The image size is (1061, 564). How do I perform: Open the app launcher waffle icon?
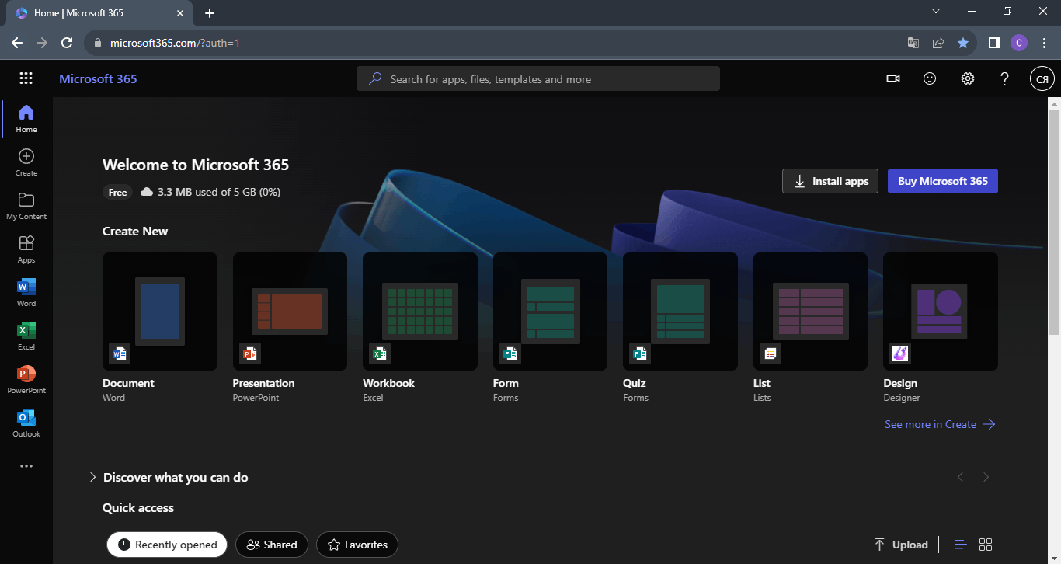[26, 78]
